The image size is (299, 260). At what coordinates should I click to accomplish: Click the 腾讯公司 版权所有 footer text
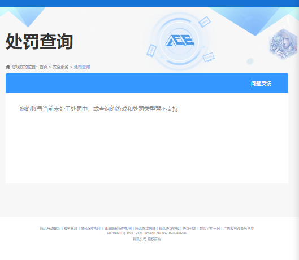tap(147, 239)
